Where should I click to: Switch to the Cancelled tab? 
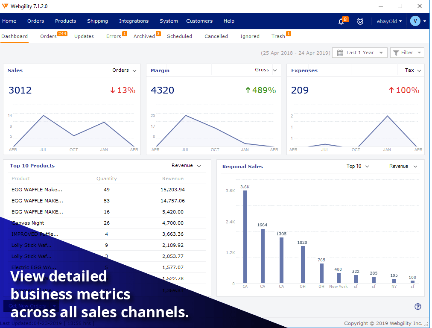tap(216, 36)
